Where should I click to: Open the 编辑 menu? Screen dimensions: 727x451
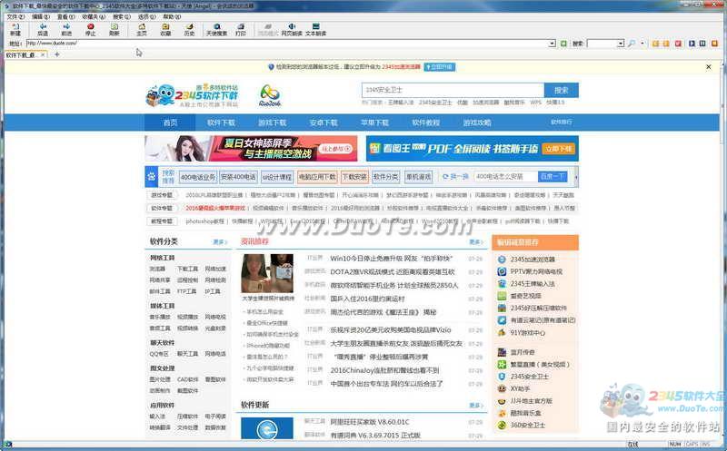(40, 16)
